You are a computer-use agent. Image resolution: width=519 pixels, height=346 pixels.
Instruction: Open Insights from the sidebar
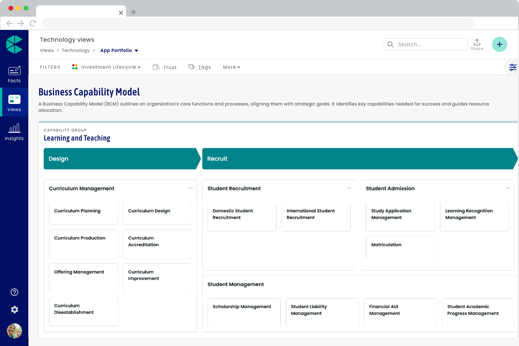14,132
